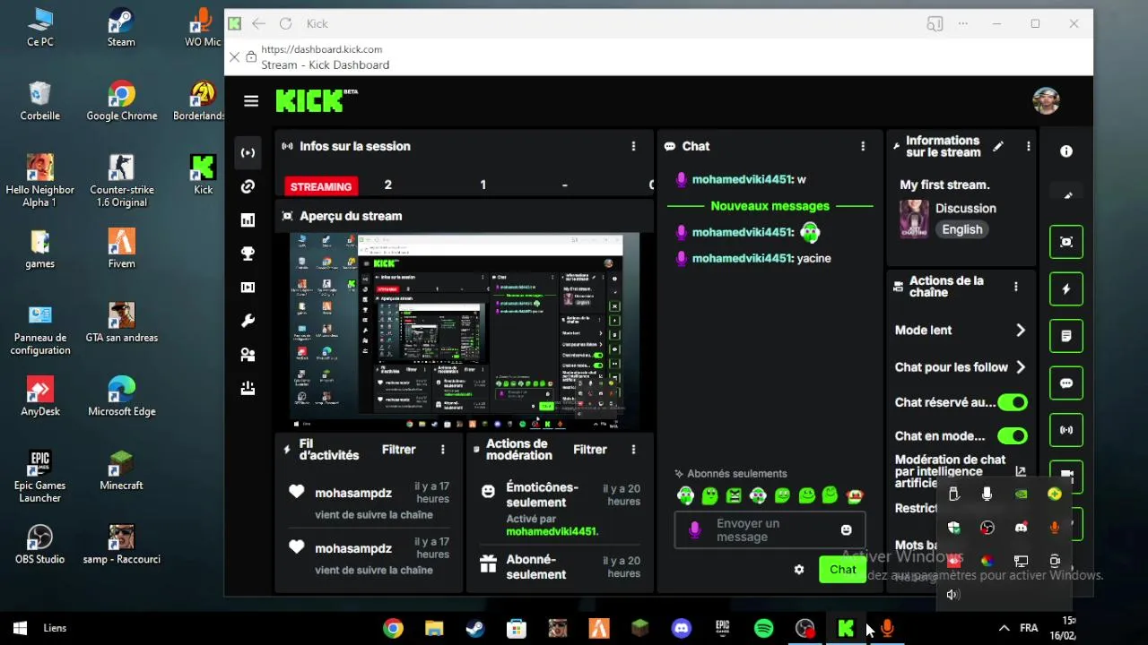1148x645 pixels.
Task: Click 'Modération de chat par intelligence artificielle'
Action: 950,471
